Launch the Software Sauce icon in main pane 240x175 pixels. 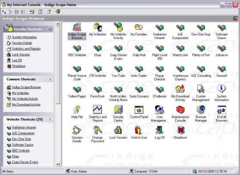coord(221,28)
